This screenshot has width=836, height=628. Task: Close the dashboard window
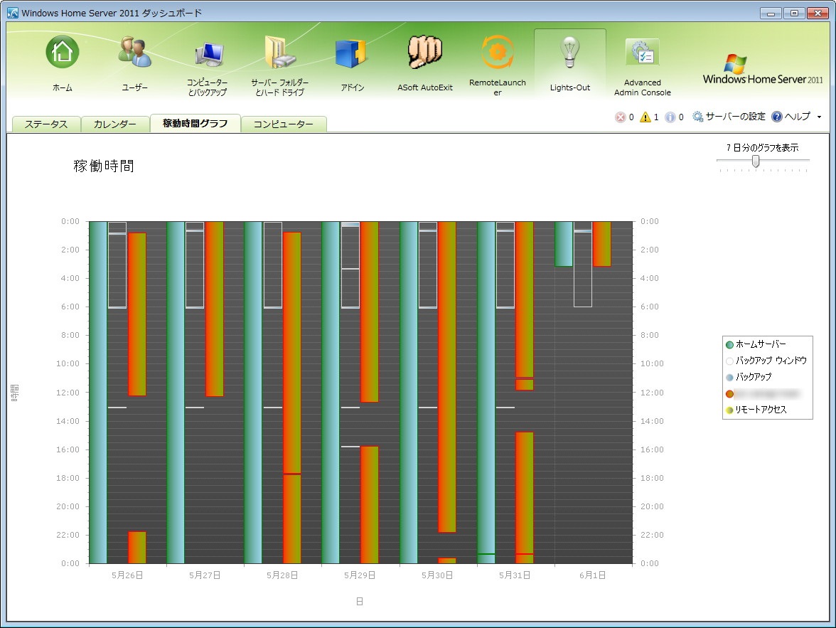tap(818, 14)
